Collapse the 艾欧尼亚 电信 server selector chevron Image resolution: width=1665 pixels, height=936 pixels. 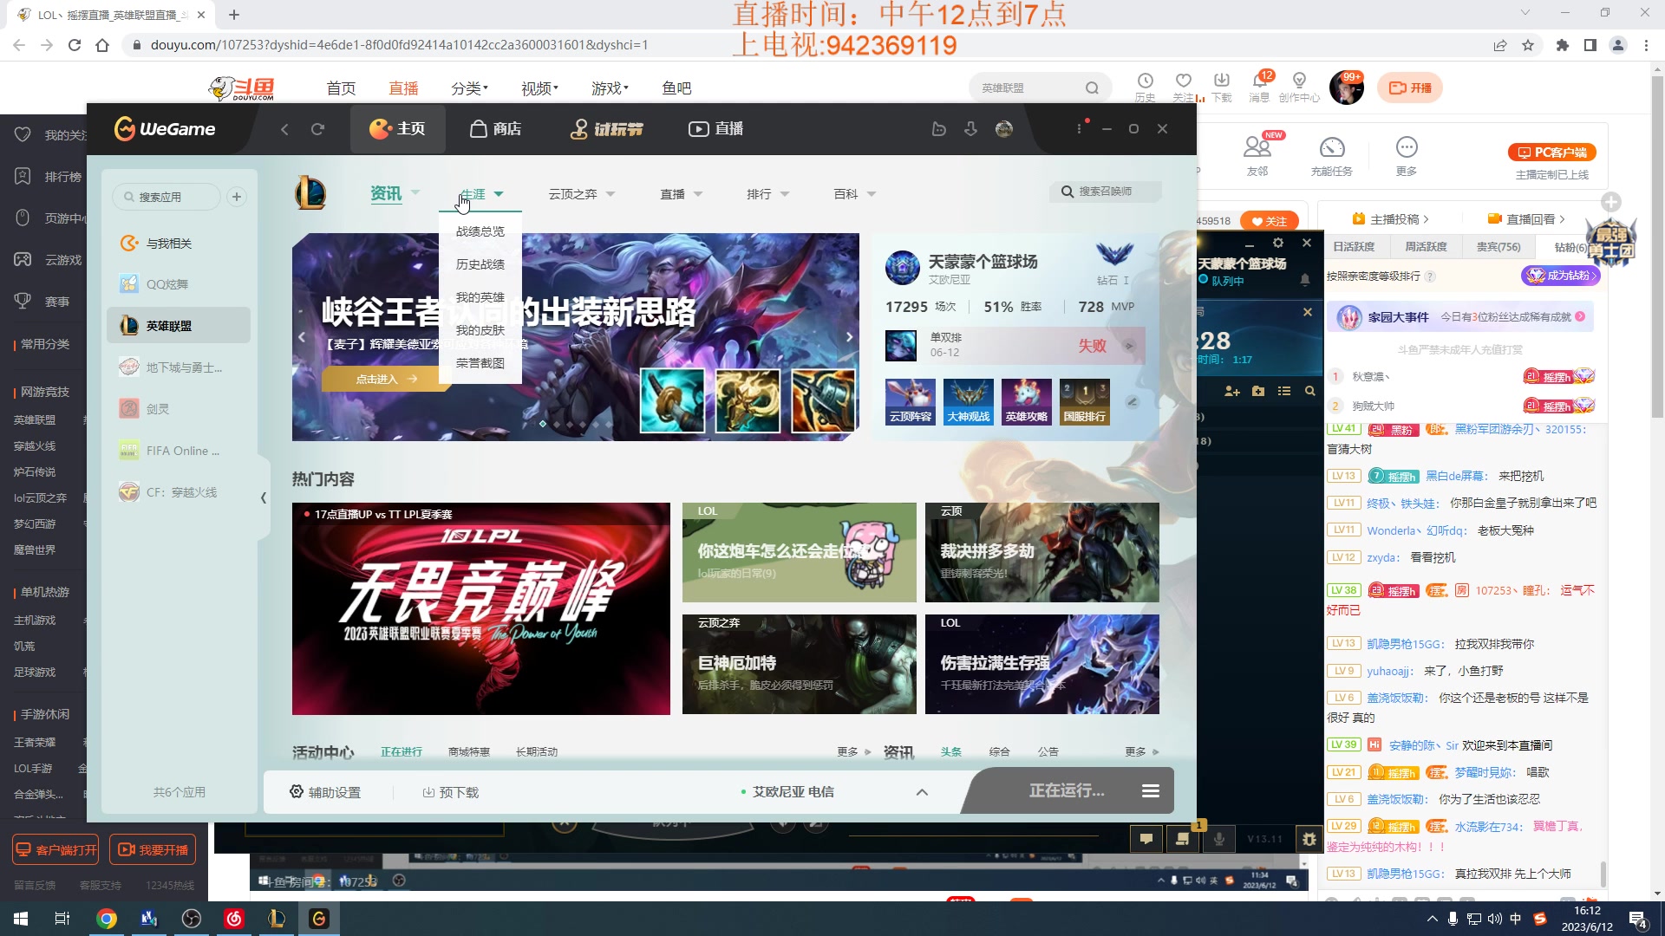coord(923,791)
